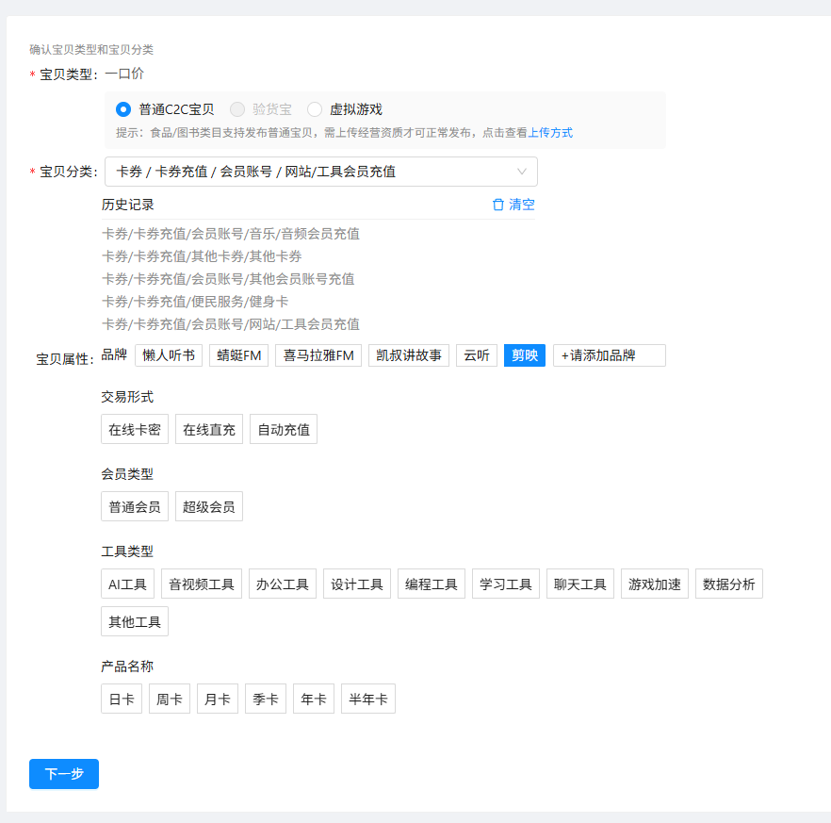Clear history via 清空 text
Screen dimensions: 831x823
point(522,205)
